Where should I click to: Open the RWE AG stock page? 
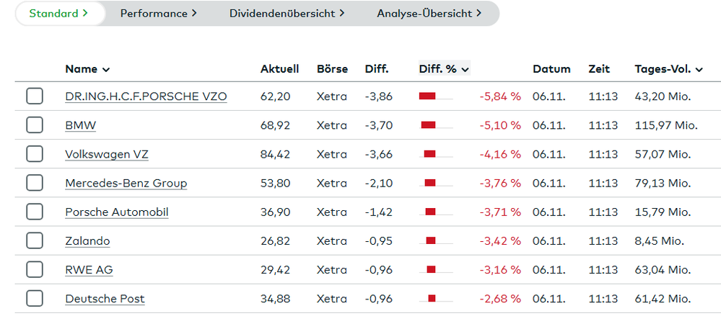click(x=89, y=269)
